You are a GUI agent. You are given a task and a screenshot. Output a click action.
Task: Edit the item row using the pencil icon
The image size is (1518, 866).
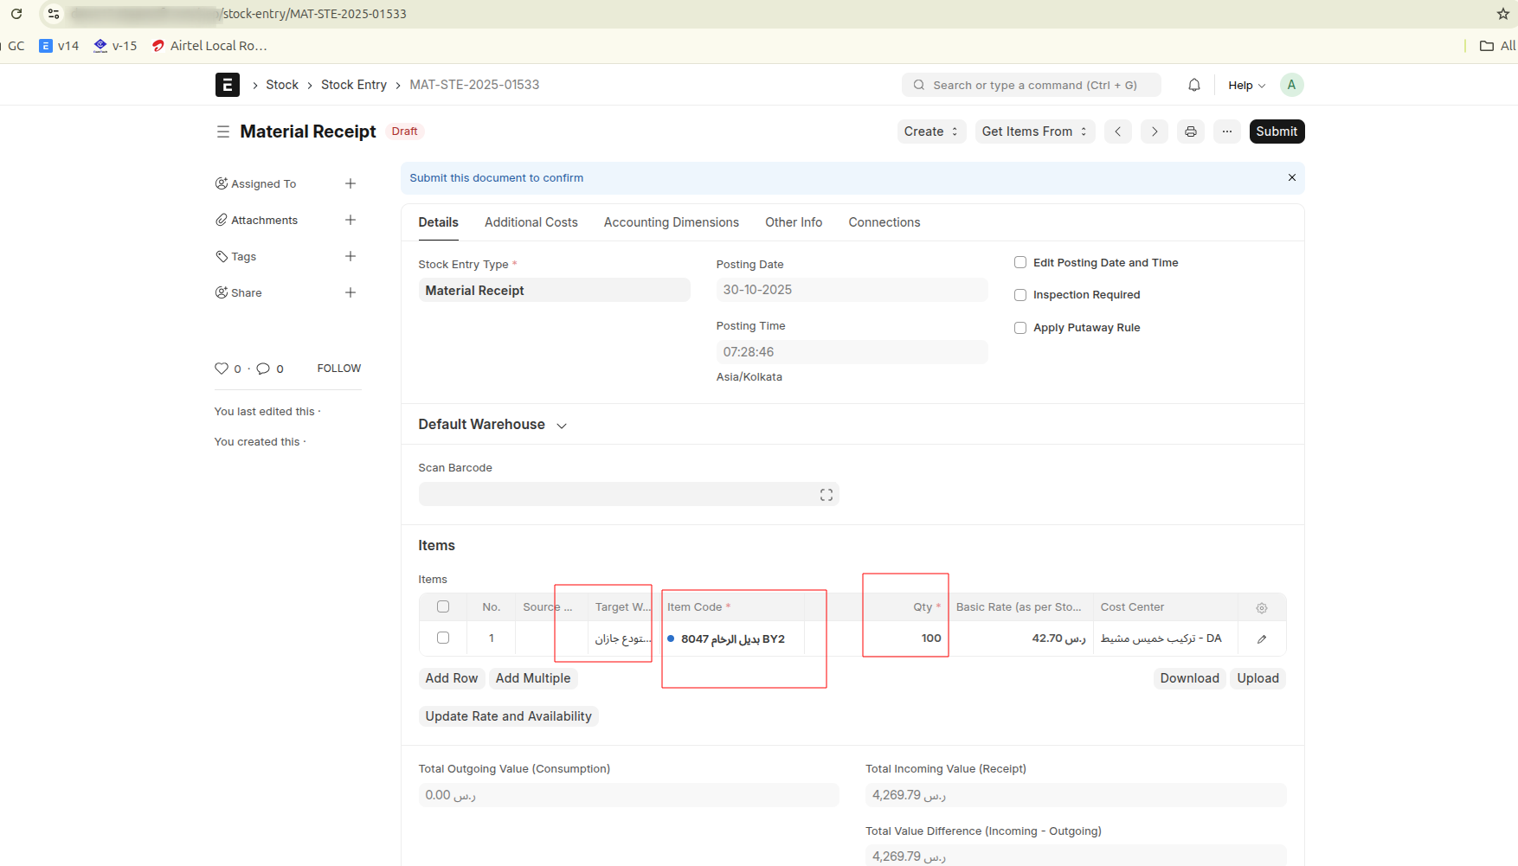(x=1261, y=638)
